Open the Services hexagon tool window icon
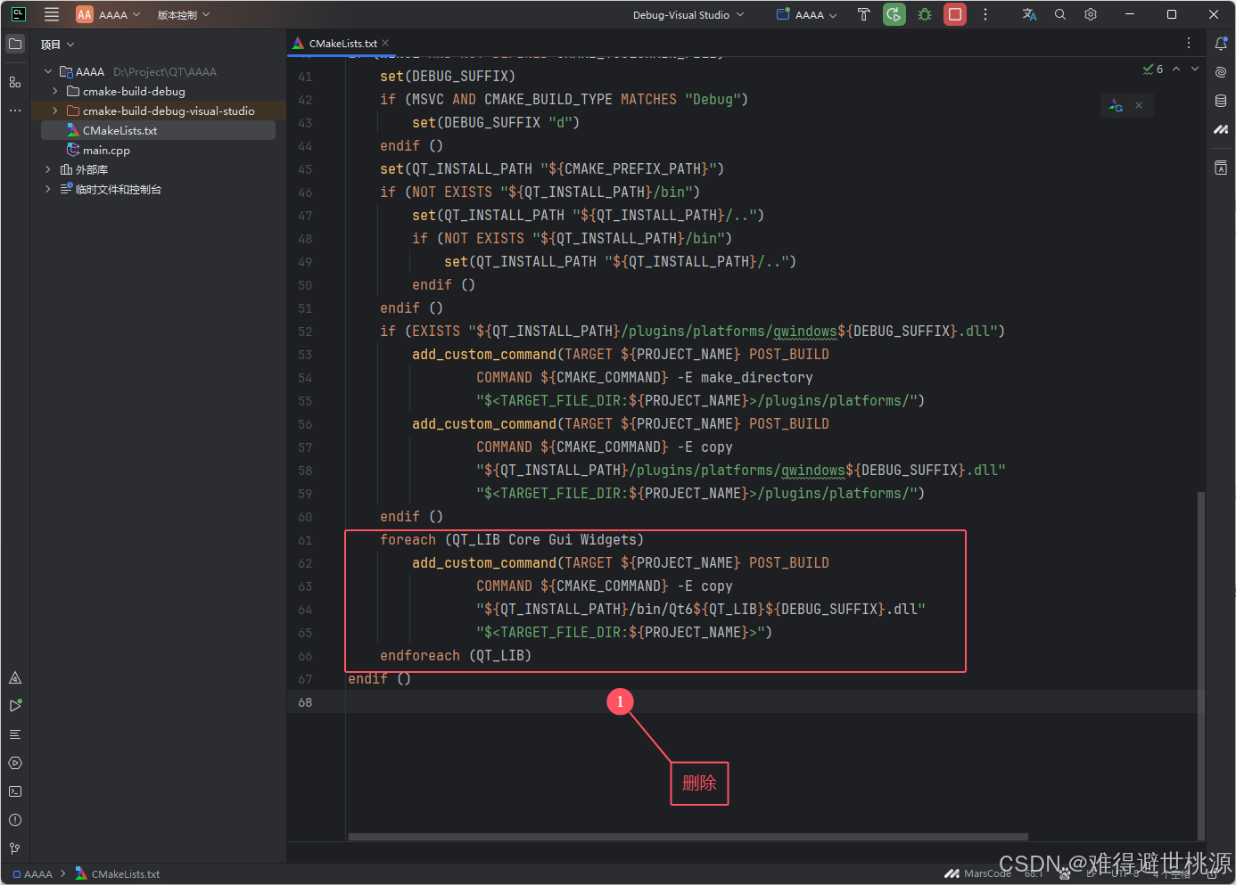 15,763
